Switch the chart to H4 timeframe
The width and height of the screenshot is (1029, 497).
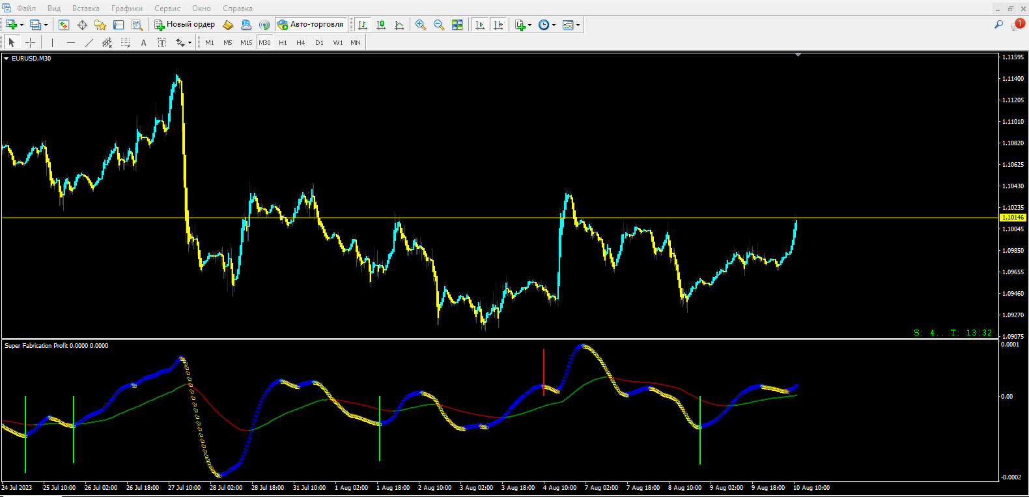300,42
